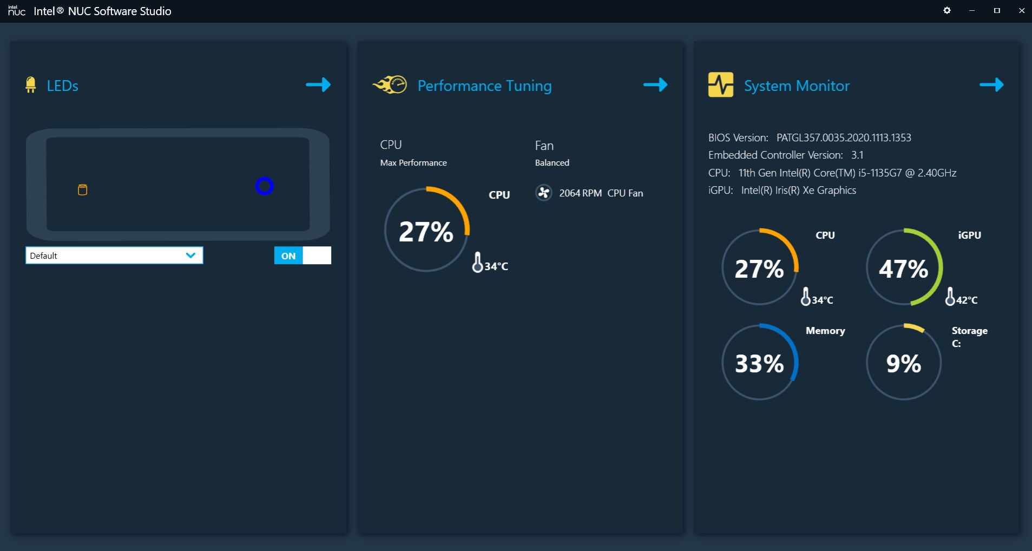Open the LEDs section title
The image size is (1032, 551).
(63, 86)
